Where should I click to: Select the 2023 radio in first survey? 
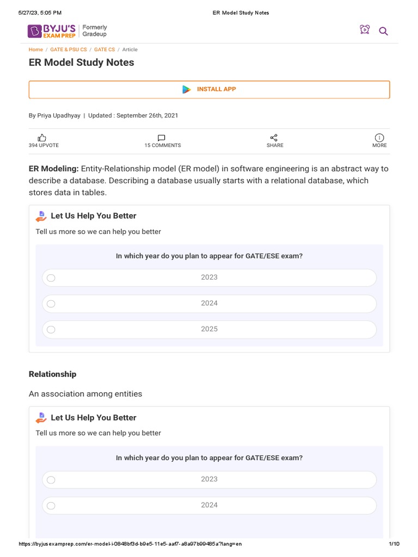tap(51, 278)
